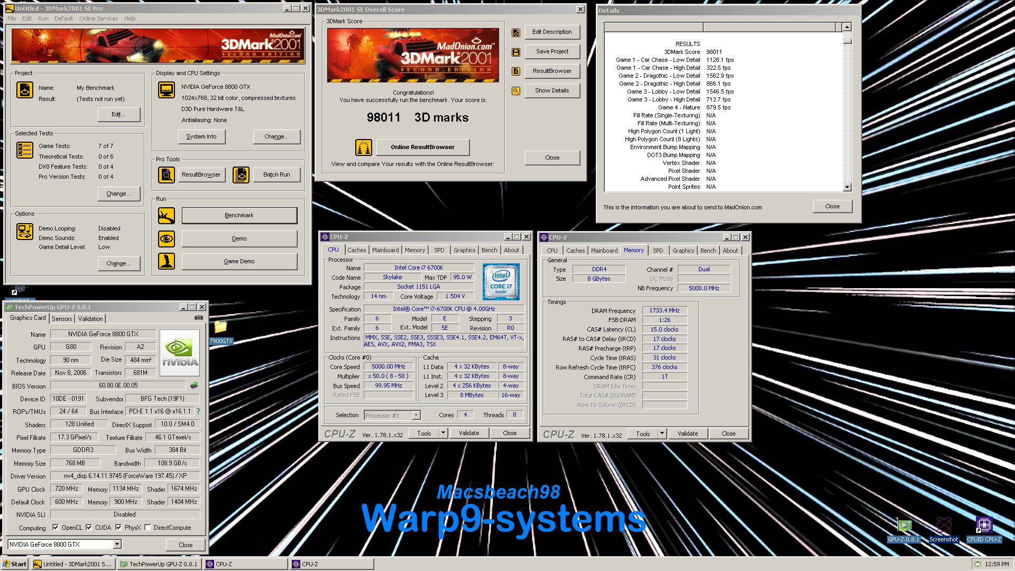1015x571 pixels.
Task: Click the BIOS save icon in GPU-Z
Action: pyautogui.click(x=194, y=385)
